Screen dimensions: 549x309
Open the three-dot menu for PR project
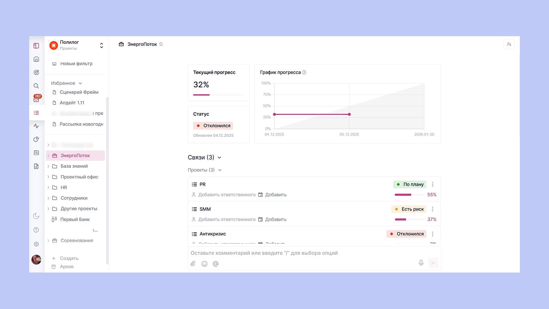tap(432, 185)
